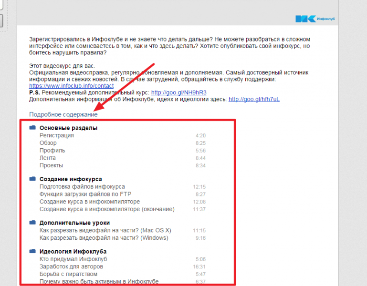Open the Профиль lesson
This screenshot has height=286, width=367.
click(x=52, y=150)
